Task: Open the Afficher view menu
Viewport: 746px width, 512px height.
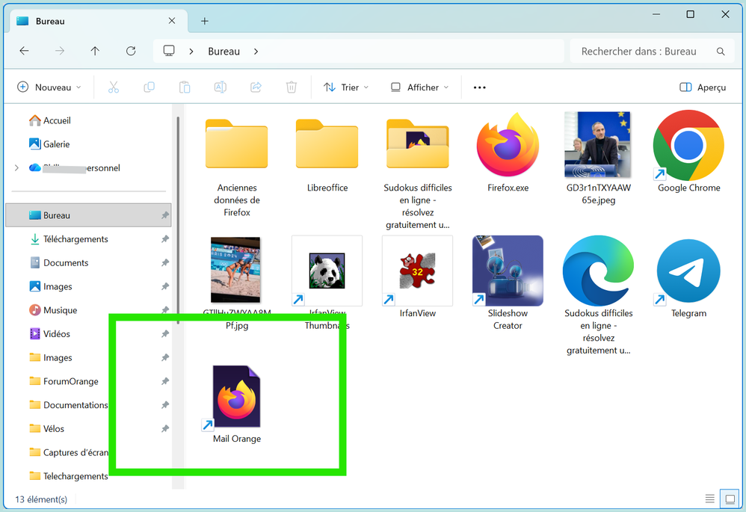Action: coord(419,87)
